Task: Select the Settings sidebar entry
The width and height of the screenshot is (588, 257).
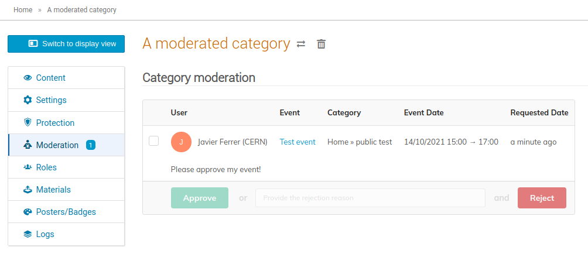Action: click(x=66, y=100)
